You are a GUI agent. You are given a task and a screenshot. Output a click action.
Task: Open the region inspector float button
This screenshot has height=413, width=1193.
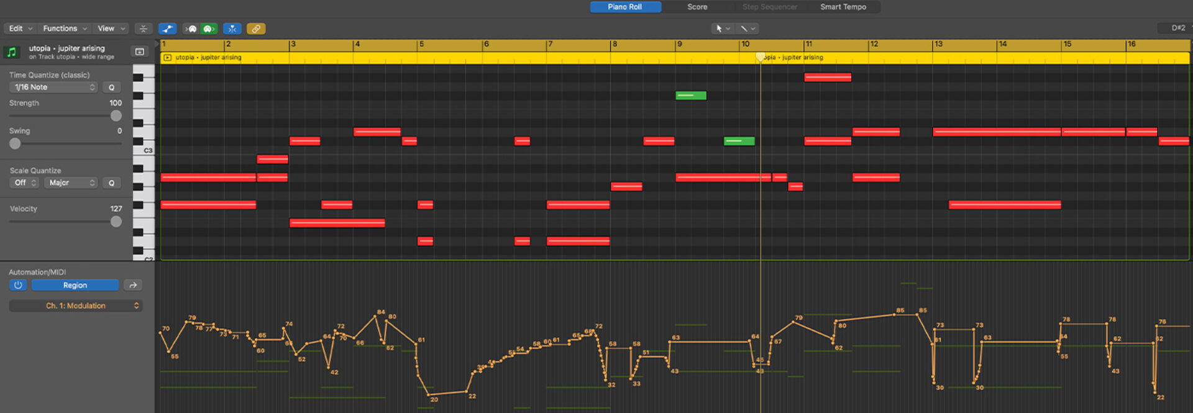140,52
